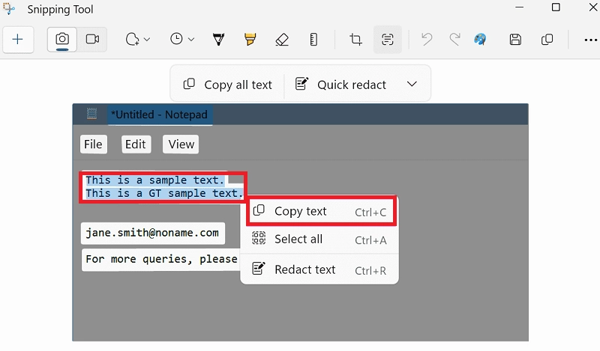Click the Edit menu in Notepad capture
The width and height of the screenshot is (600, 351).
[136, 144]
